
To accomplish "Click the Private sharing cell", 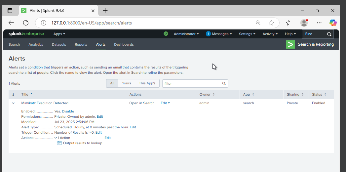I will click(292, 103).
